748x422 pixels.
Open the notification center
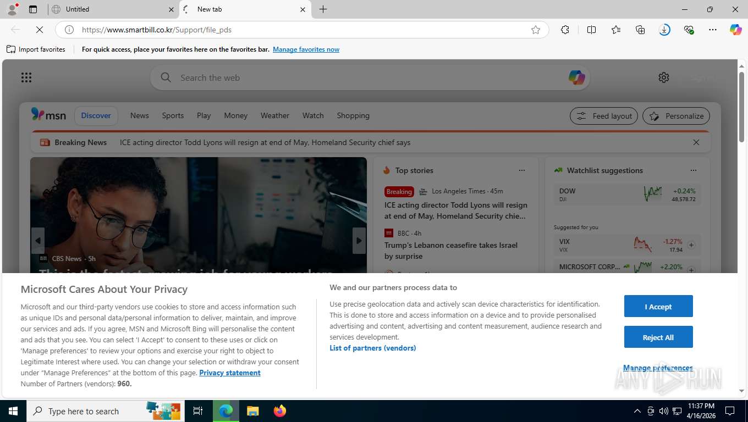[730, 411]
